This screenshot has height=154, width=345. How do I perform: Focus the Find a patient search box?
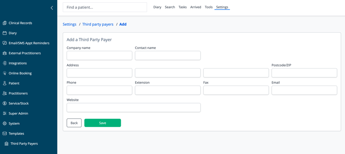tap(105, 7)
